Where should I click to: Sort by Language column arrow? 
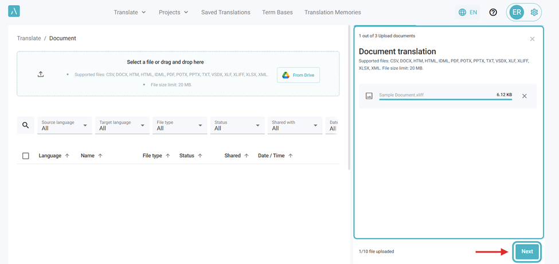click(67, 156)
